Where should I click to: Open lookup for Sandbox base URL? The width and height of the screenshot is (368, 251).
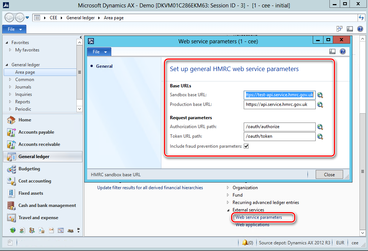tap(320, 95)
